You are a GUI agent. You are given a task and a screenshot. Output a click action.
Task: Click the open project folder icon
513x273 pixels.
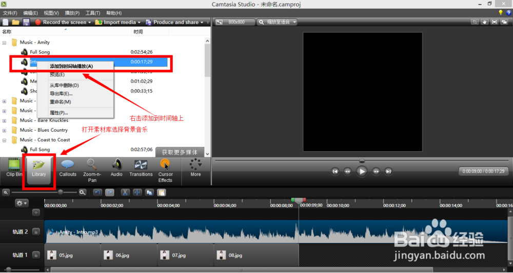(16, 22)
